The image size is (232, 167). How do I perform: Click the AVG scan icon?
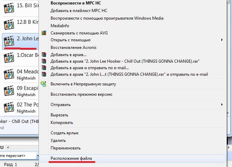[44, 33]
